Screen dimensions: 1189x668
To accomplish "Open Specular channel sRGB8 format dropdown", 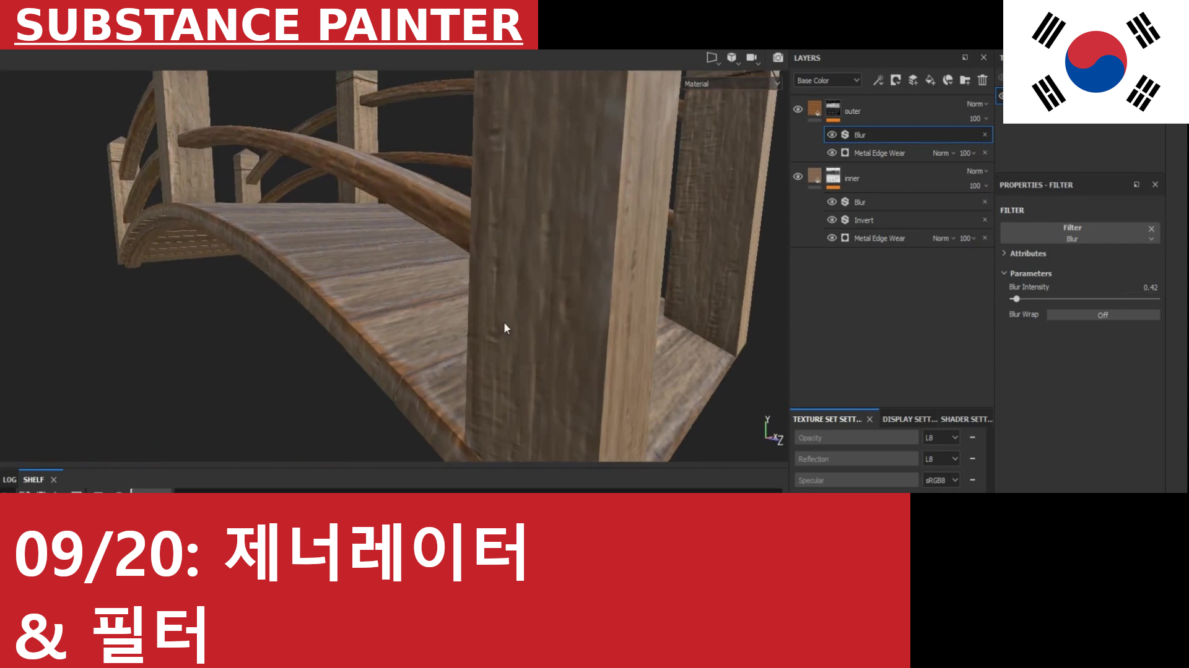I will [941, 480].
